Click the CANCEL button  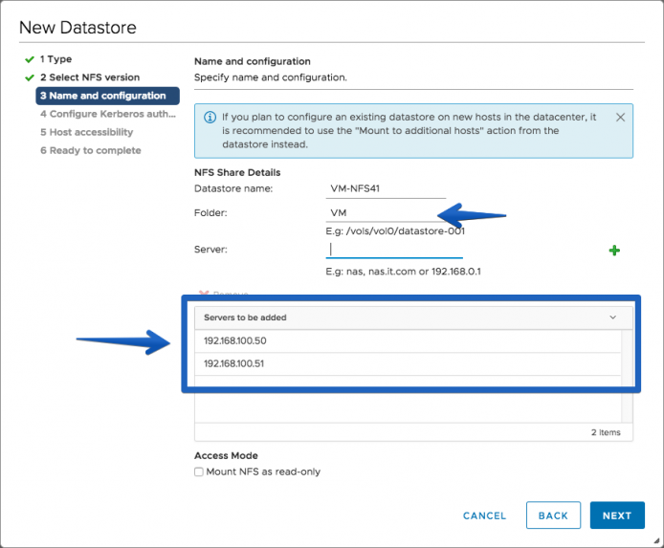pyautogui.click(x=484, y=515)
